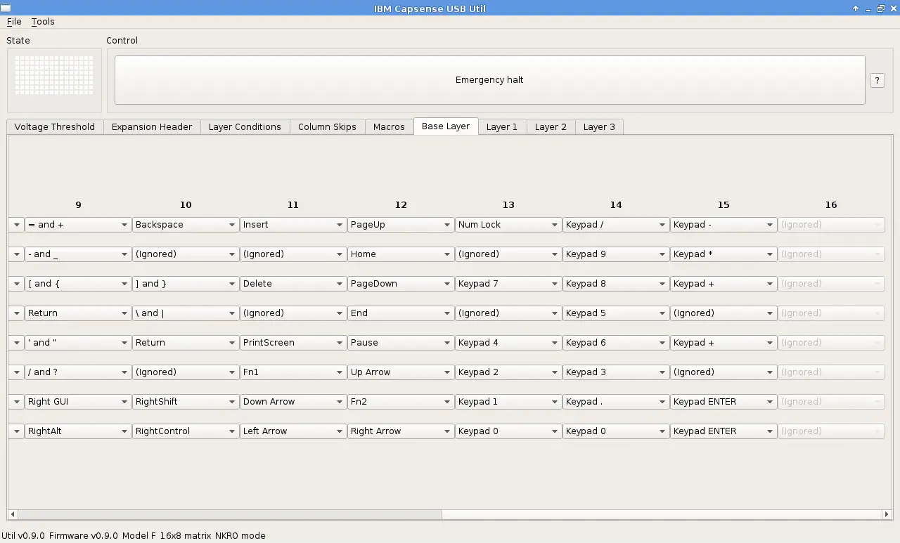Viewport: 900px width, 543px height.
Task: Open the Keypad 1 dropdown
Action: coord(508,402)
